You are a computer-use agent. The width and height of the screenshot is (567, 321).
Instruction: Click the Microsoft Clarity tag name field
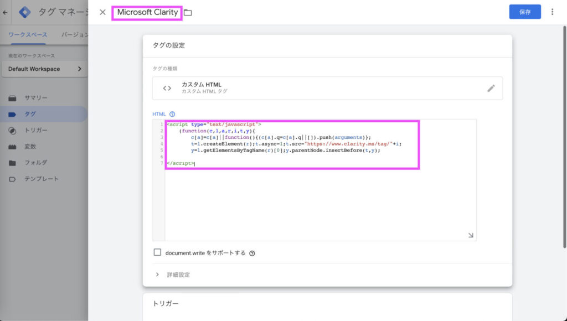[147, 12]
